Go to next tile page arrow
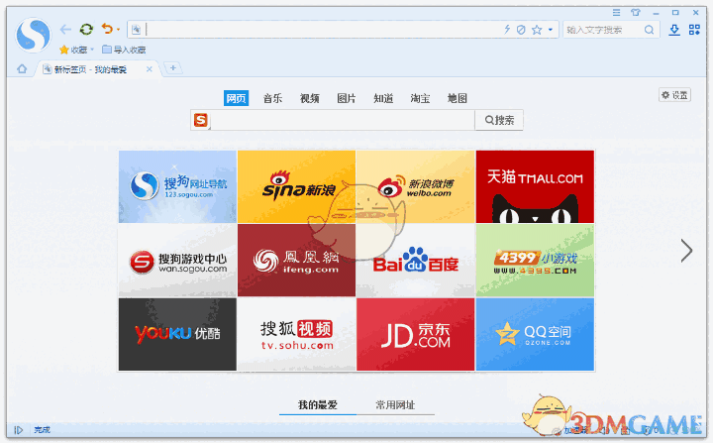The image size is (713, 443). (x=686, y=251)
